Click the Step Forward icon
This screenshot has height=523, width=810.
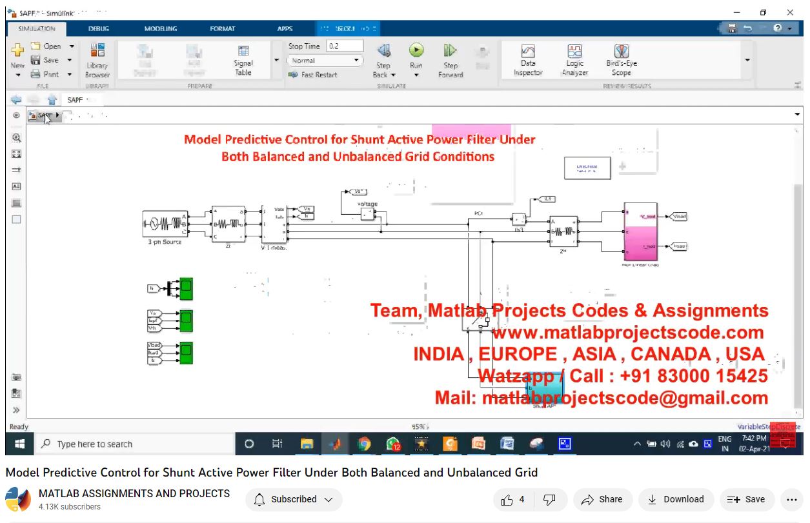tap(451, 51)
